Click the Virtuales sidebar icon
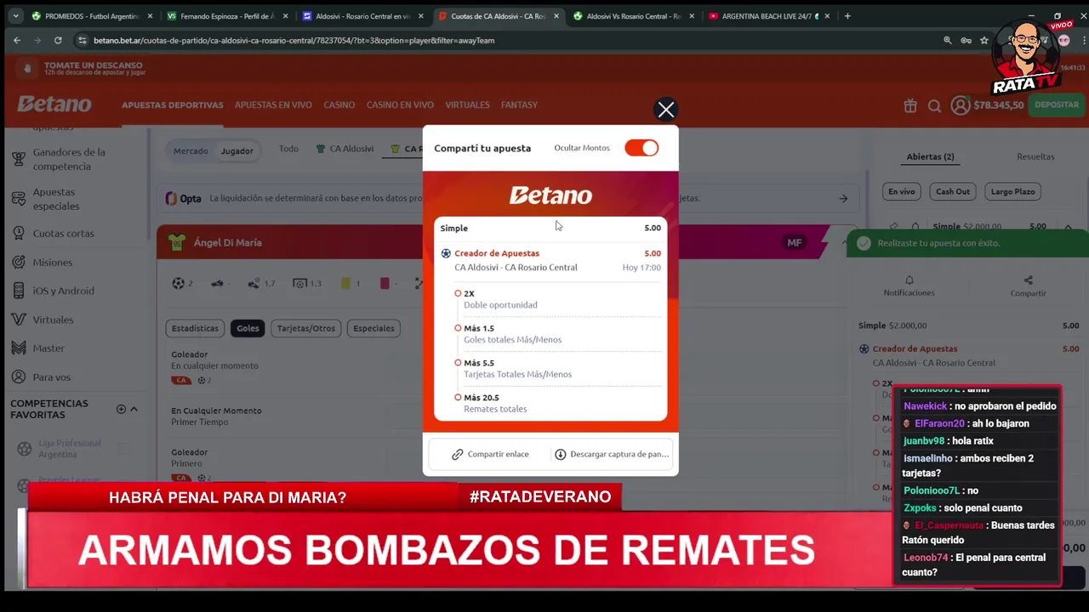The image size is (1089, 612). (x=18, y=320)
